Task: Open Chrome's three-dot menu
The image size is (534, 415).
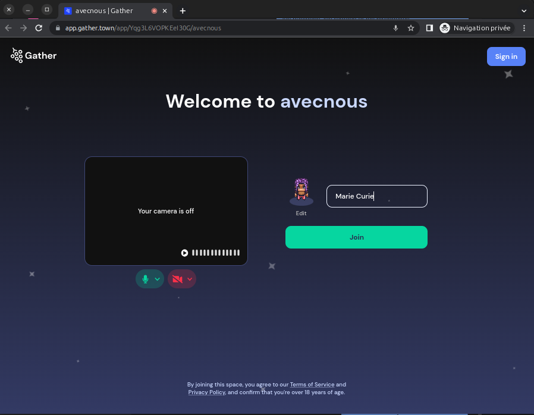Action: (524, 28)
